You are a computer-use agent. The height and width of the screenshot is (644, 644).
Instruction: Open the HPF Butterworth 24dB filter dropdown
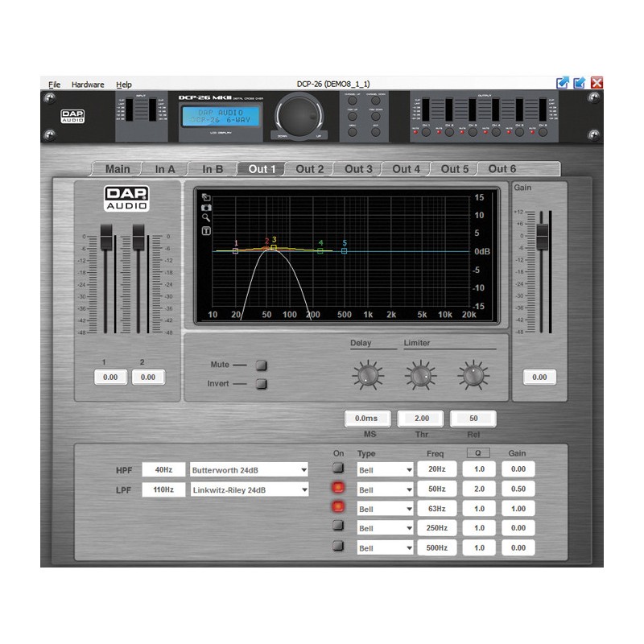247,469
